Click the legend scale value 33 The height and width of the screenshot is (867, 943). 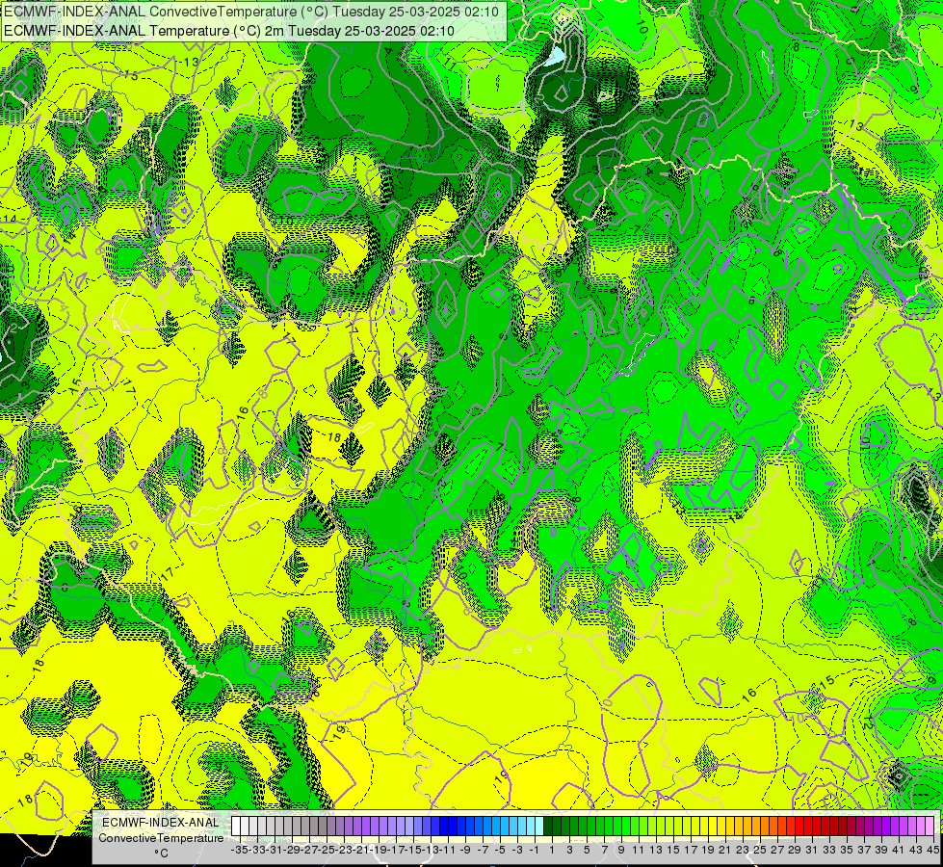829,850
